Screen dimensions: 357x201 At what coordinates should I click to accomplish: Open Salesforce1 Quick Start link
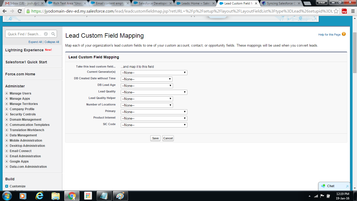(x=26, y=62)
